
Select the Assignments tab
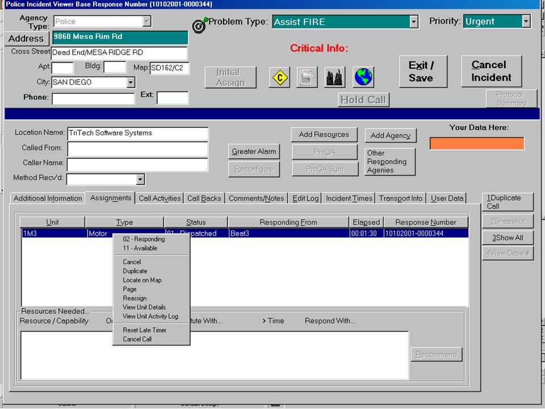tap(111, 198)
